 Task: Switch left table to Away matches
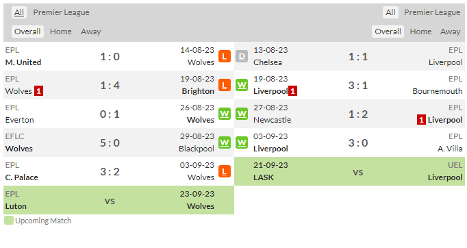point(91,32)
